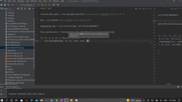
Task: Open Run panel gear settings
Action: tap(178, 87)
